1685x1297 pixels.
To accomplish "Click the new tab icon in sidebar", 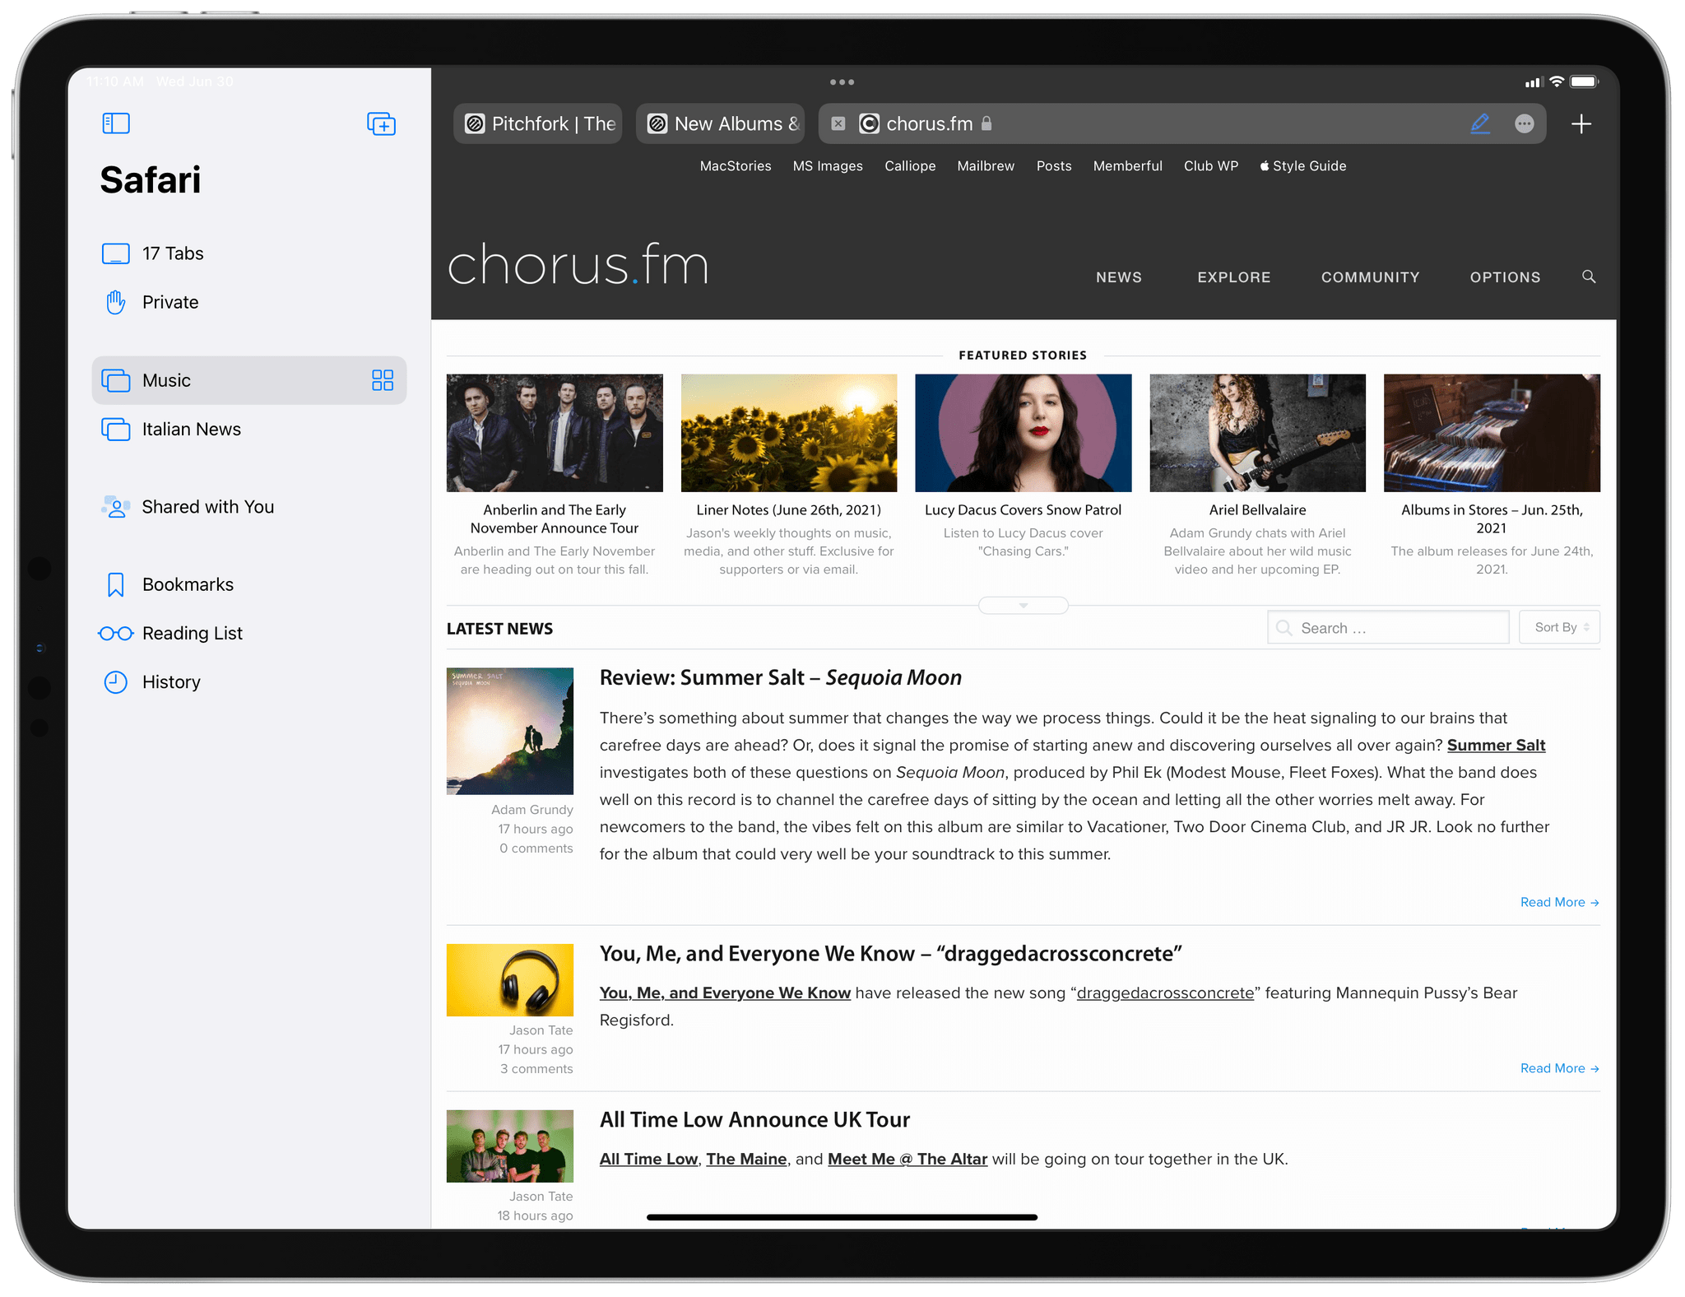I will pyautogui.click(x=382, y=124).
